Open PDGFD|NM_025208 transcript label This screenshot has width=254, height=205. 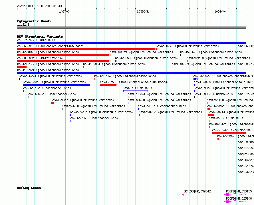pyautogui.click(x=239, y=198)
